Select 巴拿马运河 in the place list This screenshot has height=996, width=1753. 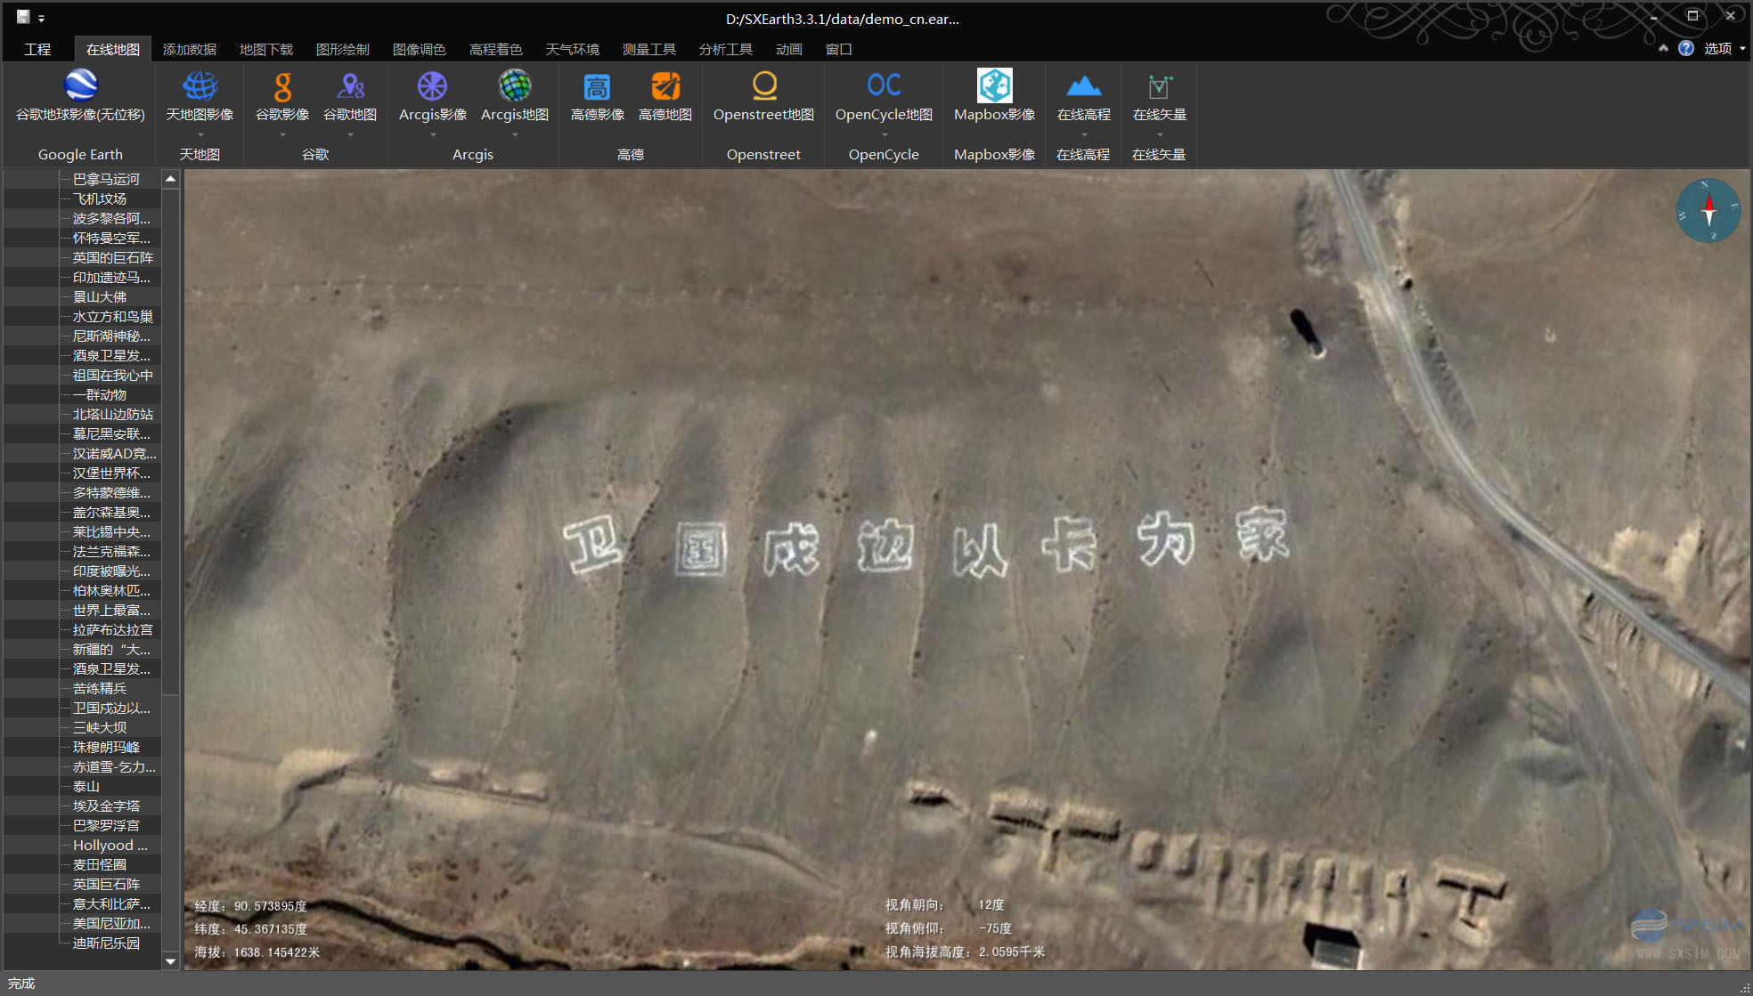(106, 179)
